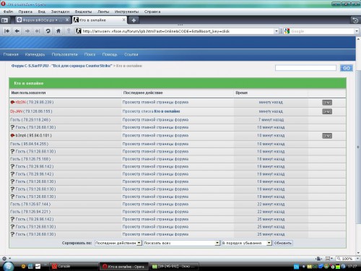The image size is (361, 271).
Task: Open user Dj-JAN profile link
Action: pyautogui.click(x=16, y=111)
